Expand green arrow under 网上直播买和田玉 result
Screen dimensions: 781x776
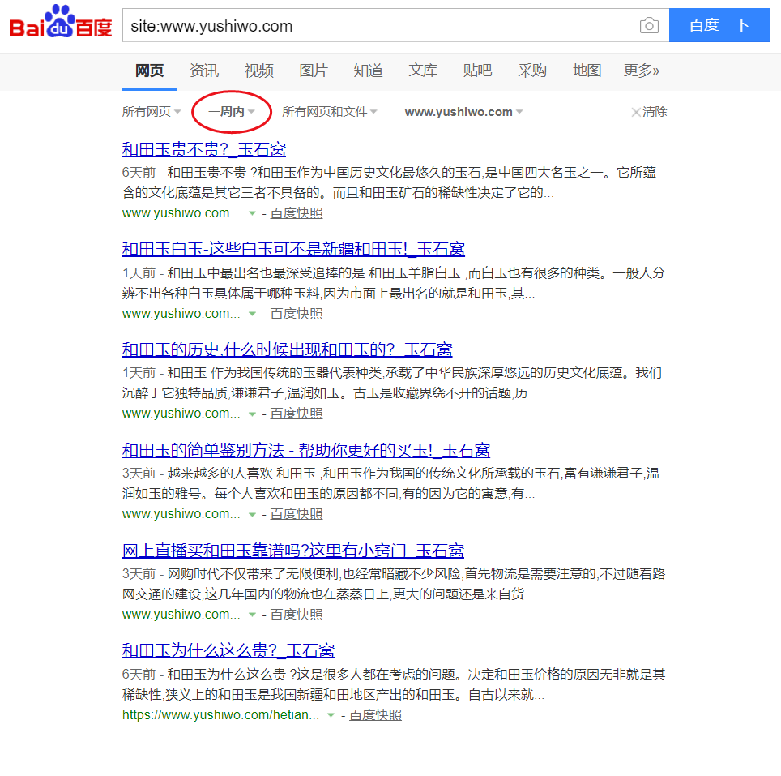pyautogui.click(x=252, y=615)
